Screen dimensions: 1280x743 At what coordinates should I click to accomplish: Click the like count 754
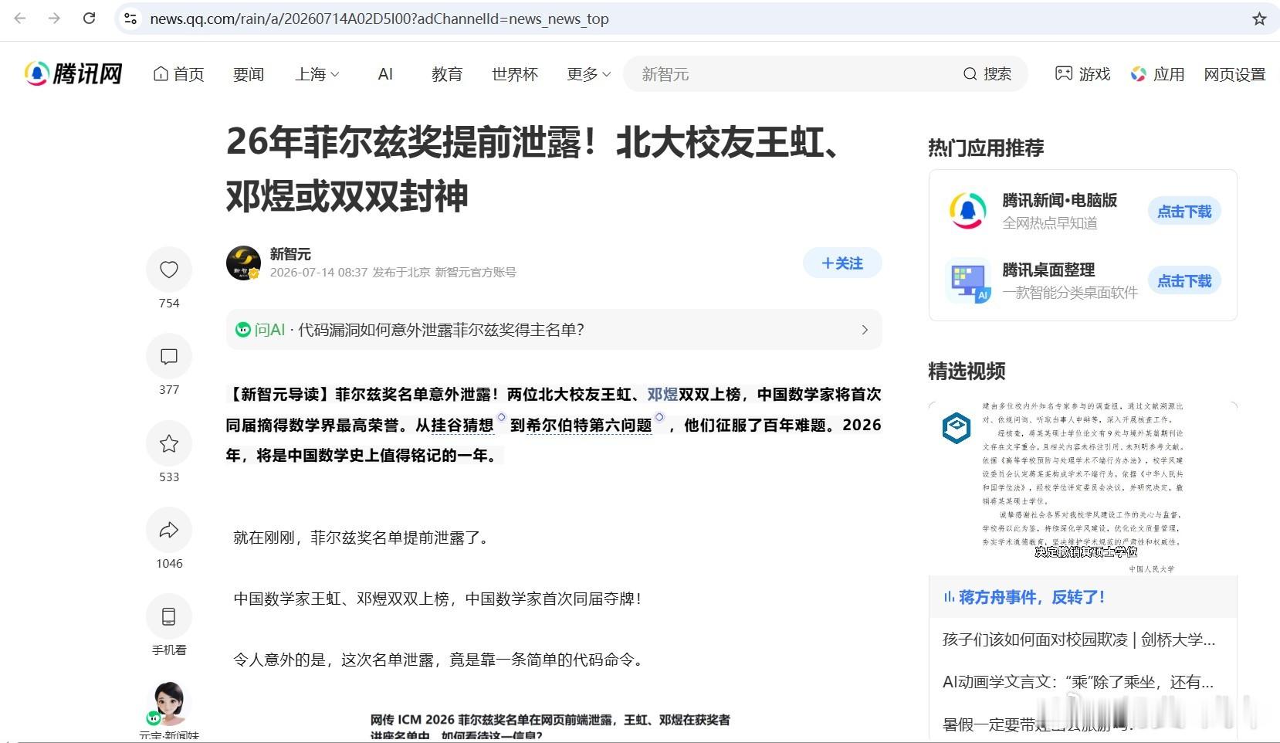(169, 304)
